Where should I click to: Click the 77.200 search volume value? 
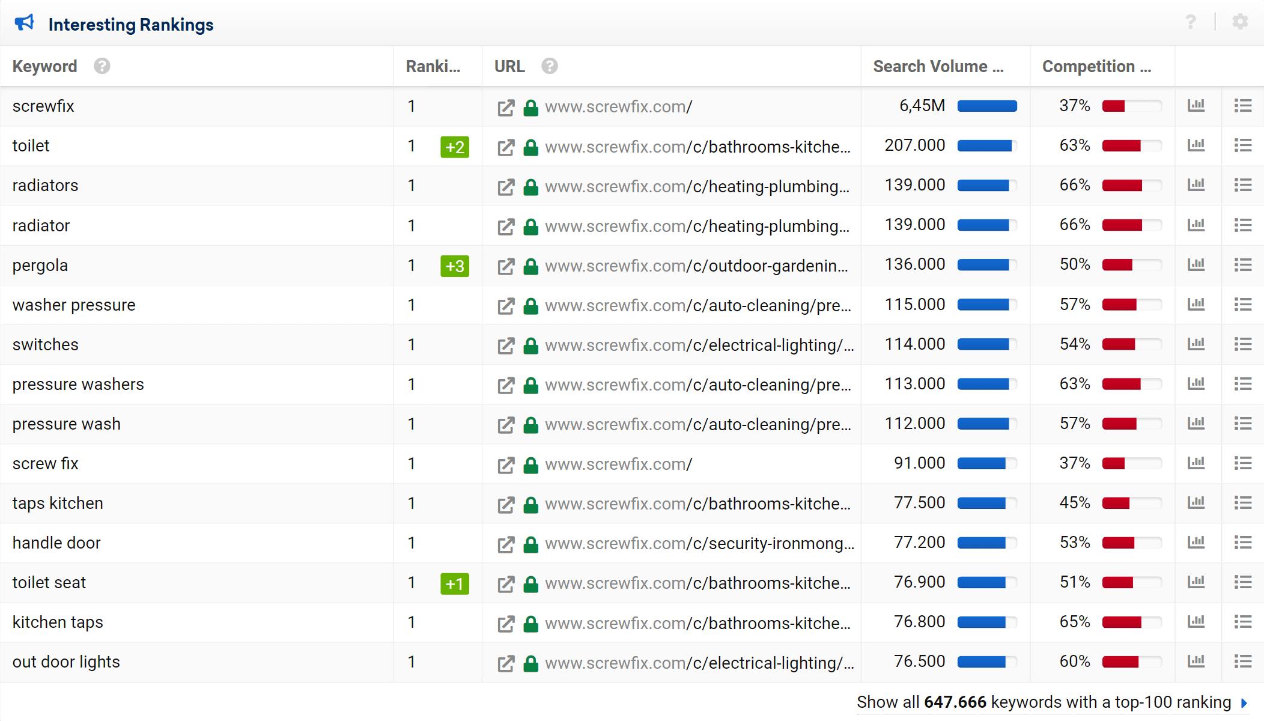[920, 542]
